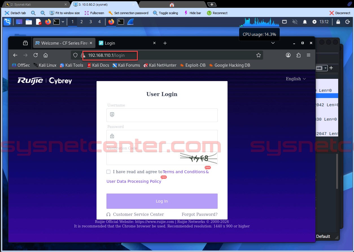
Task: Click the Password input field
Action: tap(162, 136)
